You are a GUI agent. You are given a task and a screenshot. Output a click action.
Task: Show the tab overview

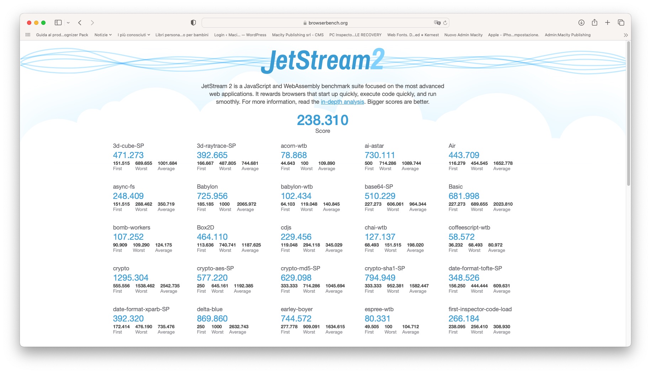coord(621,23)
